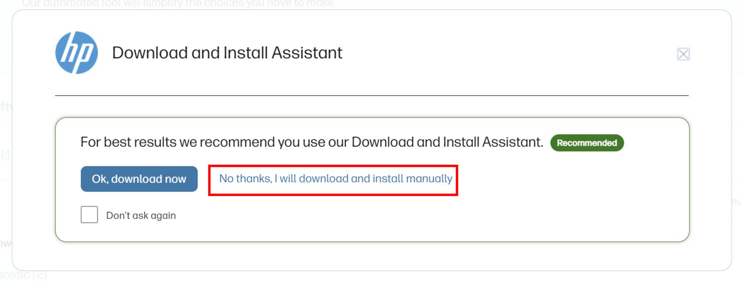
Task: Click the HP logo icon
Action: pos(76,53)
